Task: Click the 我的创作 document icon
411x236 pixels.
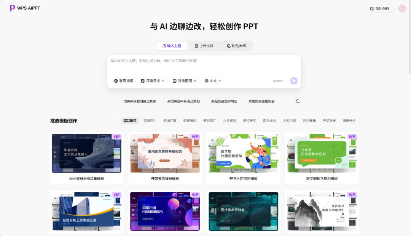Action: 371,8
